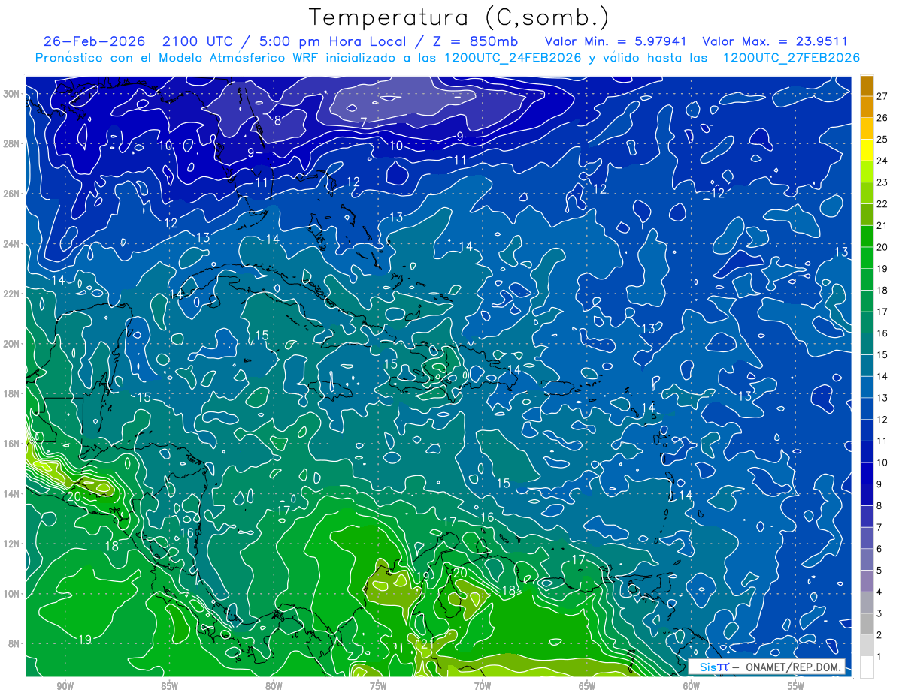This screenshot has height=696, width=902.
Task: Click the blue "Sis" logo text
Action: pos(707,667)
